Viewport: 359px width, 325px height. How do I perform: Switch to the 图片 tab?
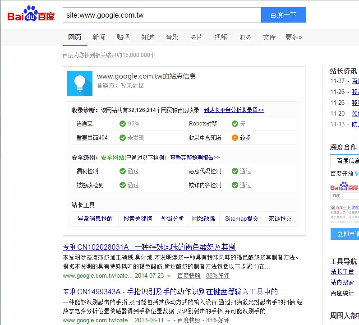pyautogui.click(x=196, y=37)
